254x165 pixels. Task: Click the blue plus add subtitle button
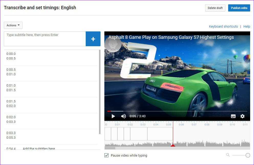point(93,39)
